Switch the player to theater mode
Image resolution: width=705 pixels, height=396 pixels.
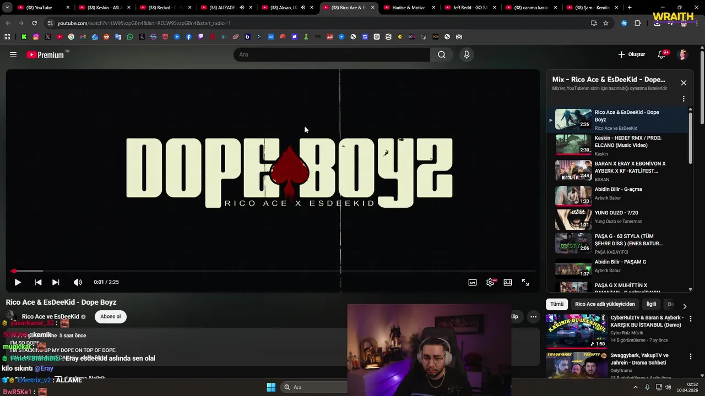[508, 282]
